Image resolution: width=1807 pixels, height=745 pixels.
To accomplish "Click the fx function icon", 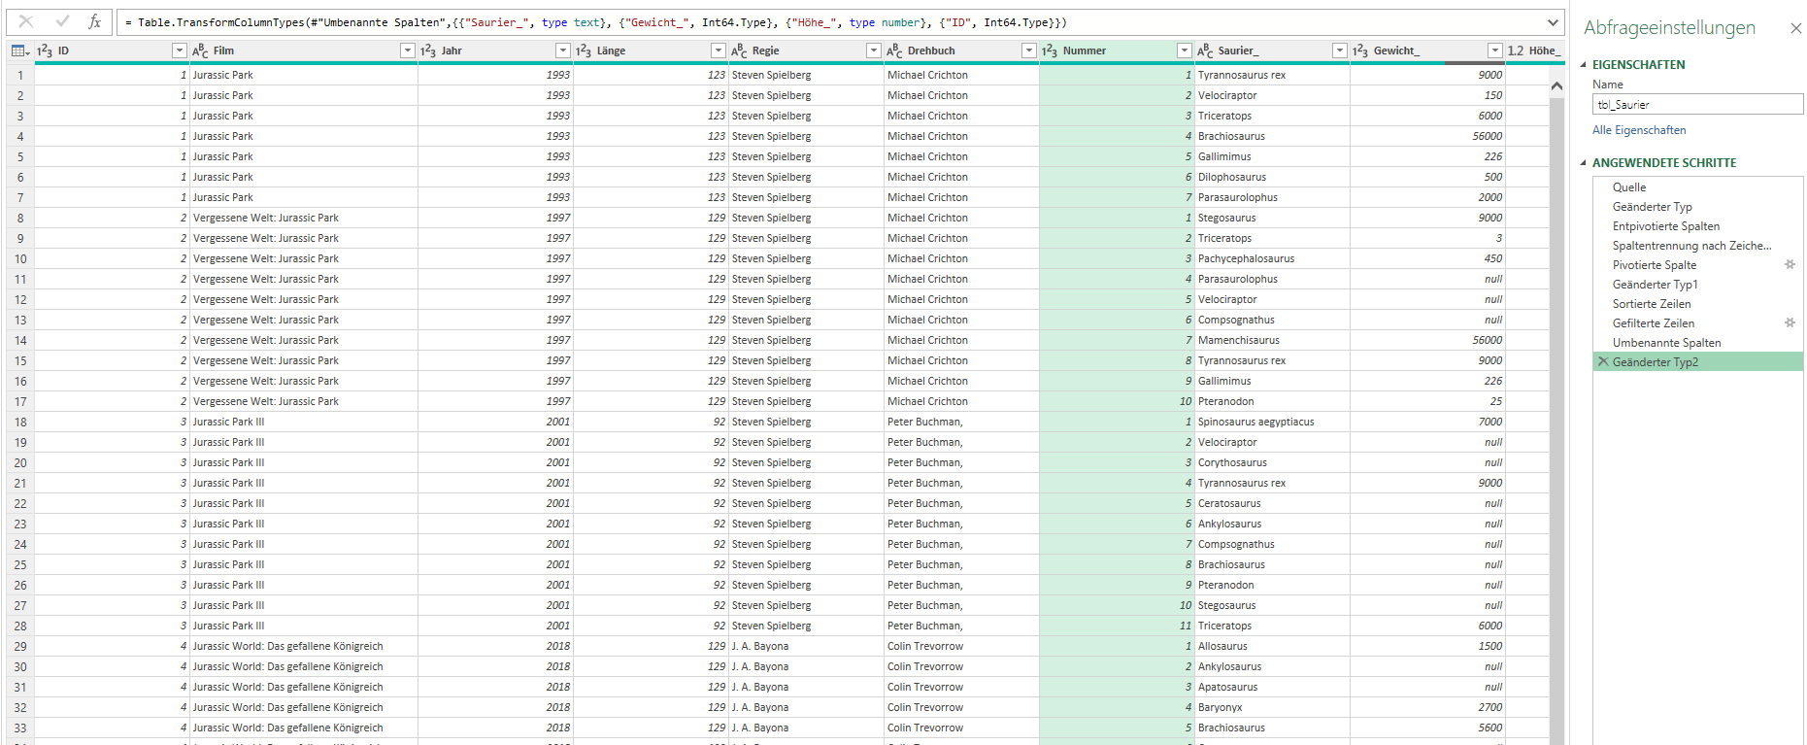I will click(94, 21).
